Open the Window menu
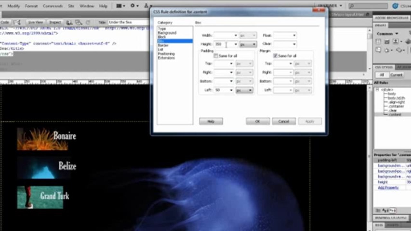Viewport: 411px width, 231px height. click(86, 6)
